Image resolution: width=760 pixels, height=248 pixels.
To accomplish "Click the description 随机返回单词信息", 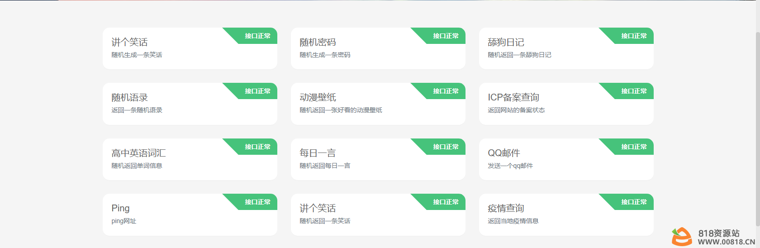I will (x=137, y=166).
